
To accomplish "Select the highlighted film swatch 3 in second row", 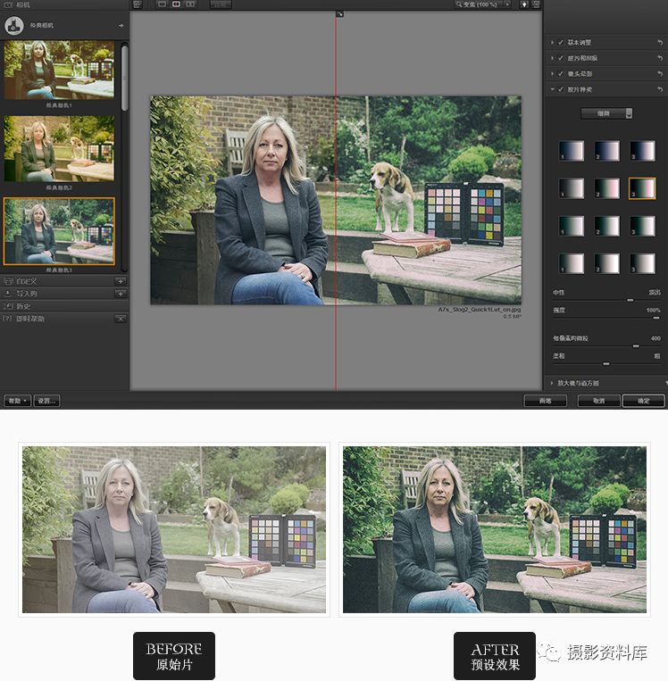I will (x=642, y=188).
